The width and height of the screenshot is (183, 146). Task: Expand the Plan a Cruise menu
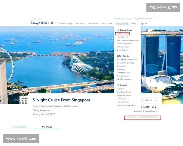coord(106,23)
